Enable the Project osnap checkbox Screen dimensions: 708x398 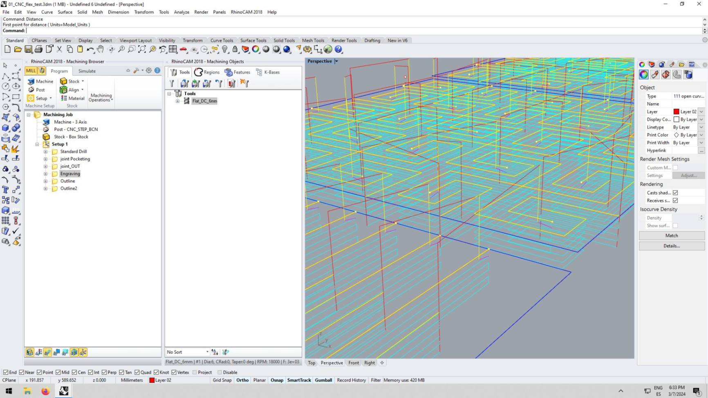tap(195, 372)
